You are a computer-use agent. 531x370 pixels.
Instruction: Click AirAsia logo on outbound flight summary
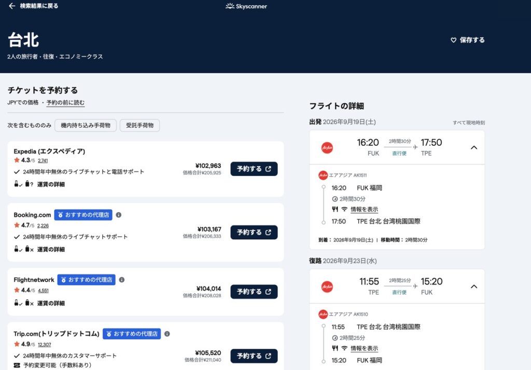point(327,148)
